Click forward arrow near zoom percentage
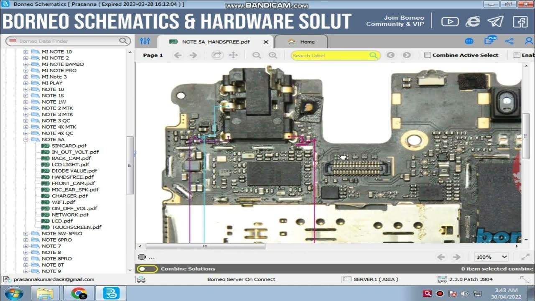The height and width of the screenshot is (301, 535). click(456, 257)
